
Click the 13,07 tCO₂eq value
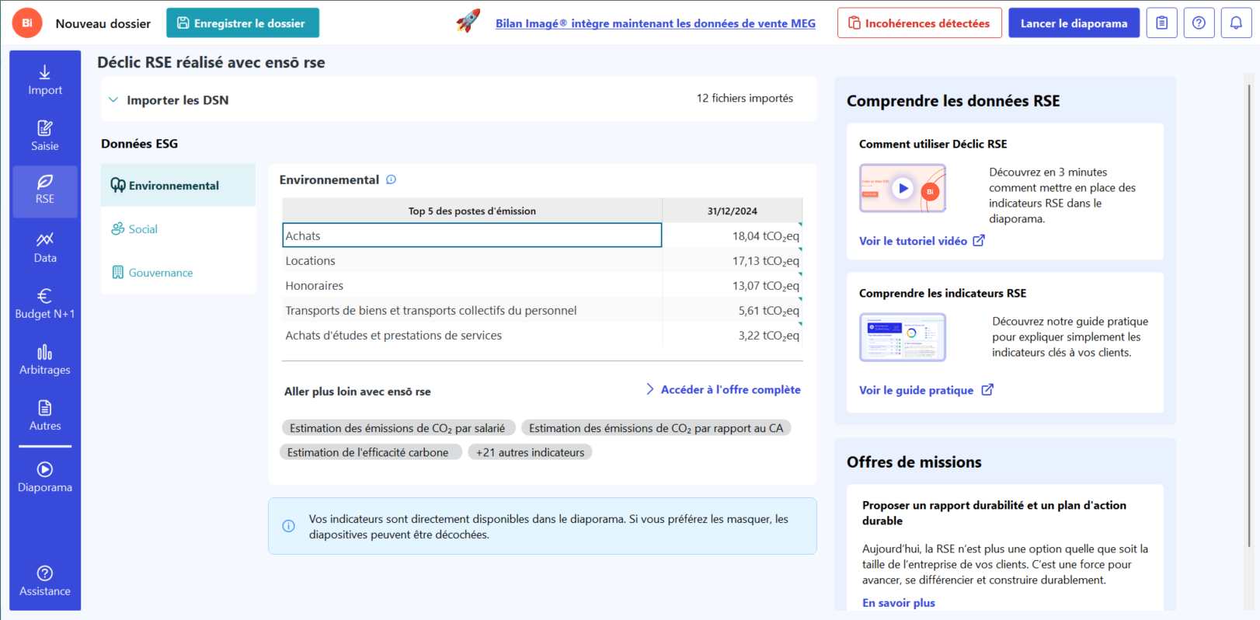click(765, 286)
